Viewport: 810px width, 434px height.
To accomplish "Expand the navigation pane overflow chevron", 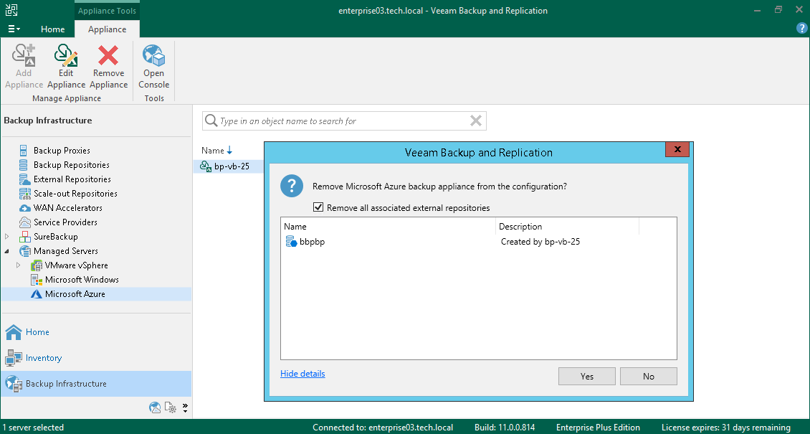I will click(185, 407).
